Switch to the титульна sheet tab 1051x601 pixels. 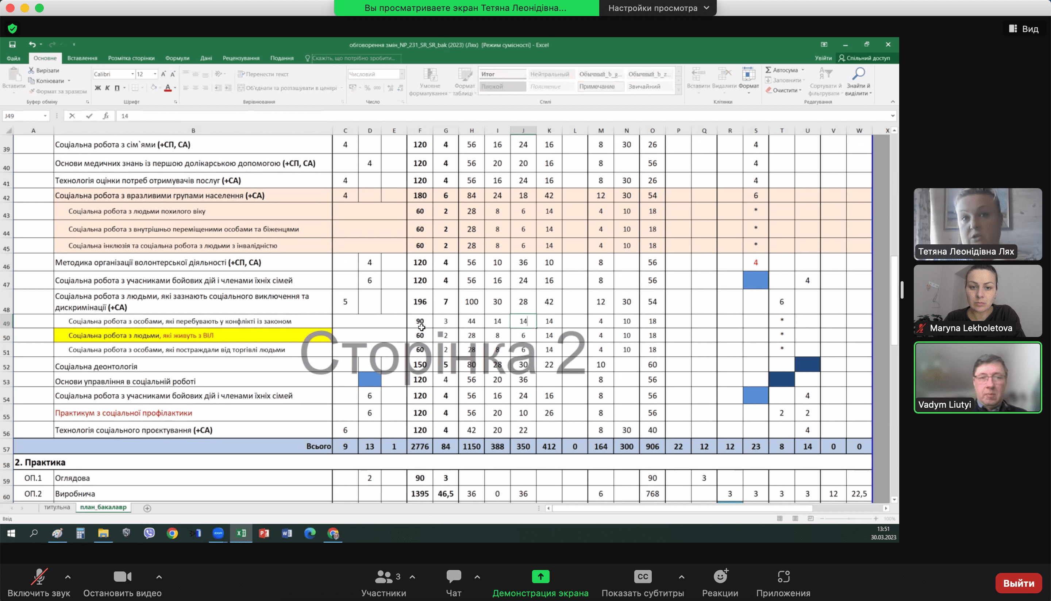pyautogui.click(x=57, y=507)
